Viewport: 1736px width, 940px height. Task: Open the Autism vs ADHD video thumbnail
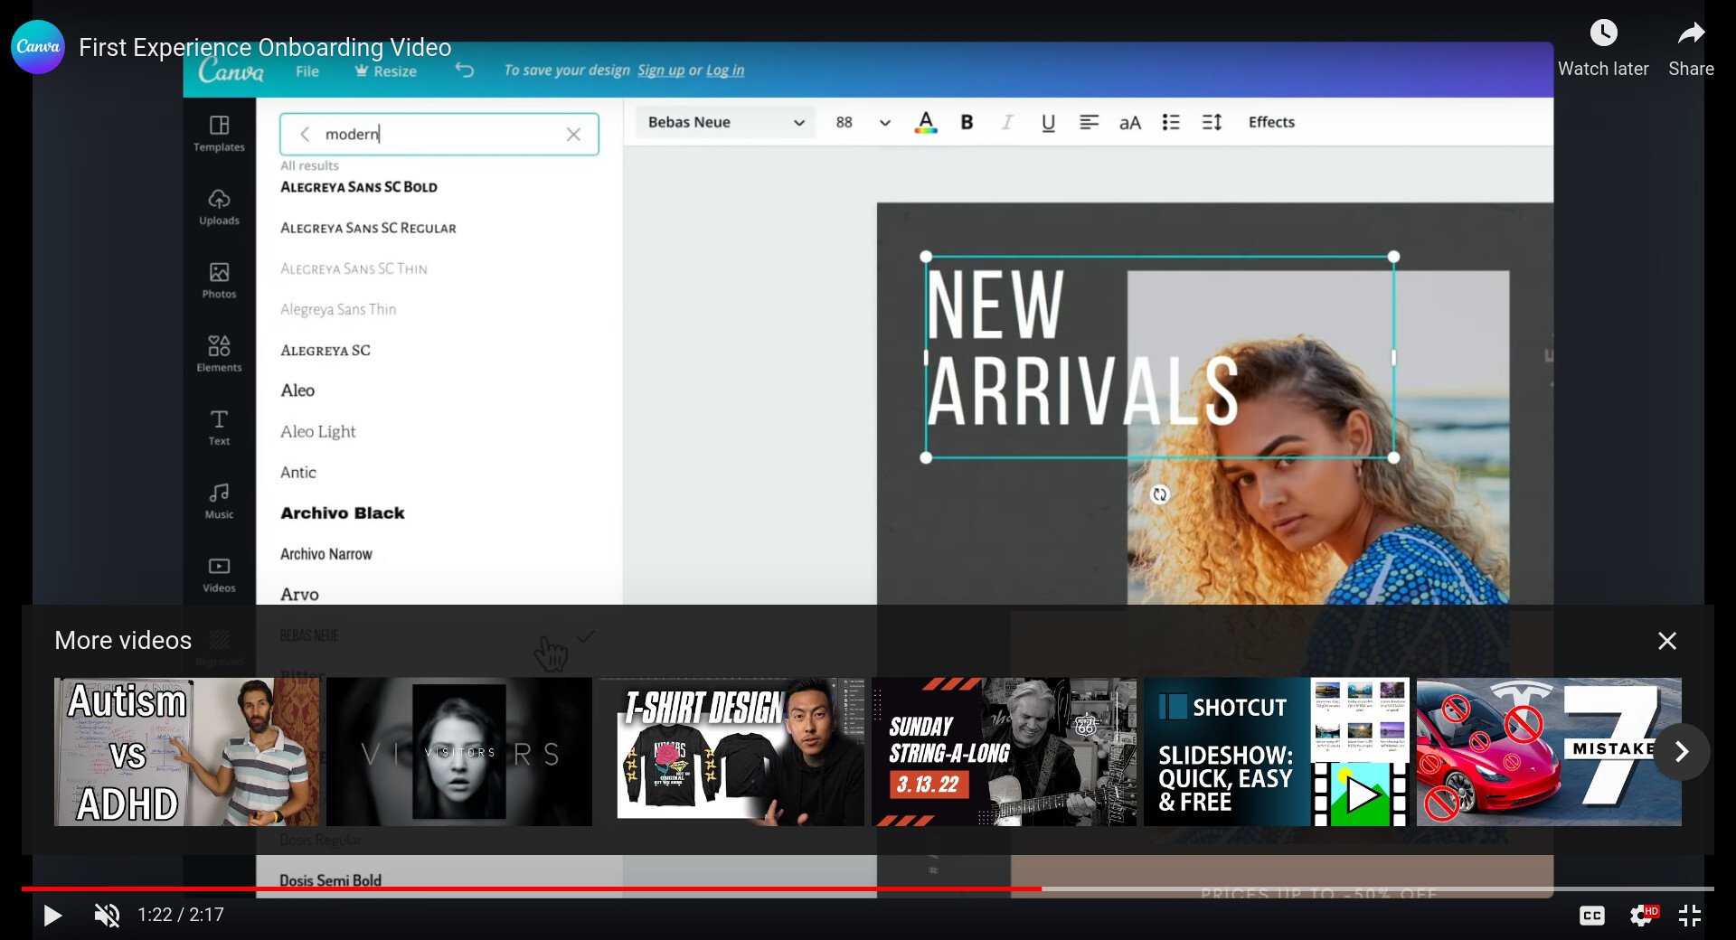187,752
